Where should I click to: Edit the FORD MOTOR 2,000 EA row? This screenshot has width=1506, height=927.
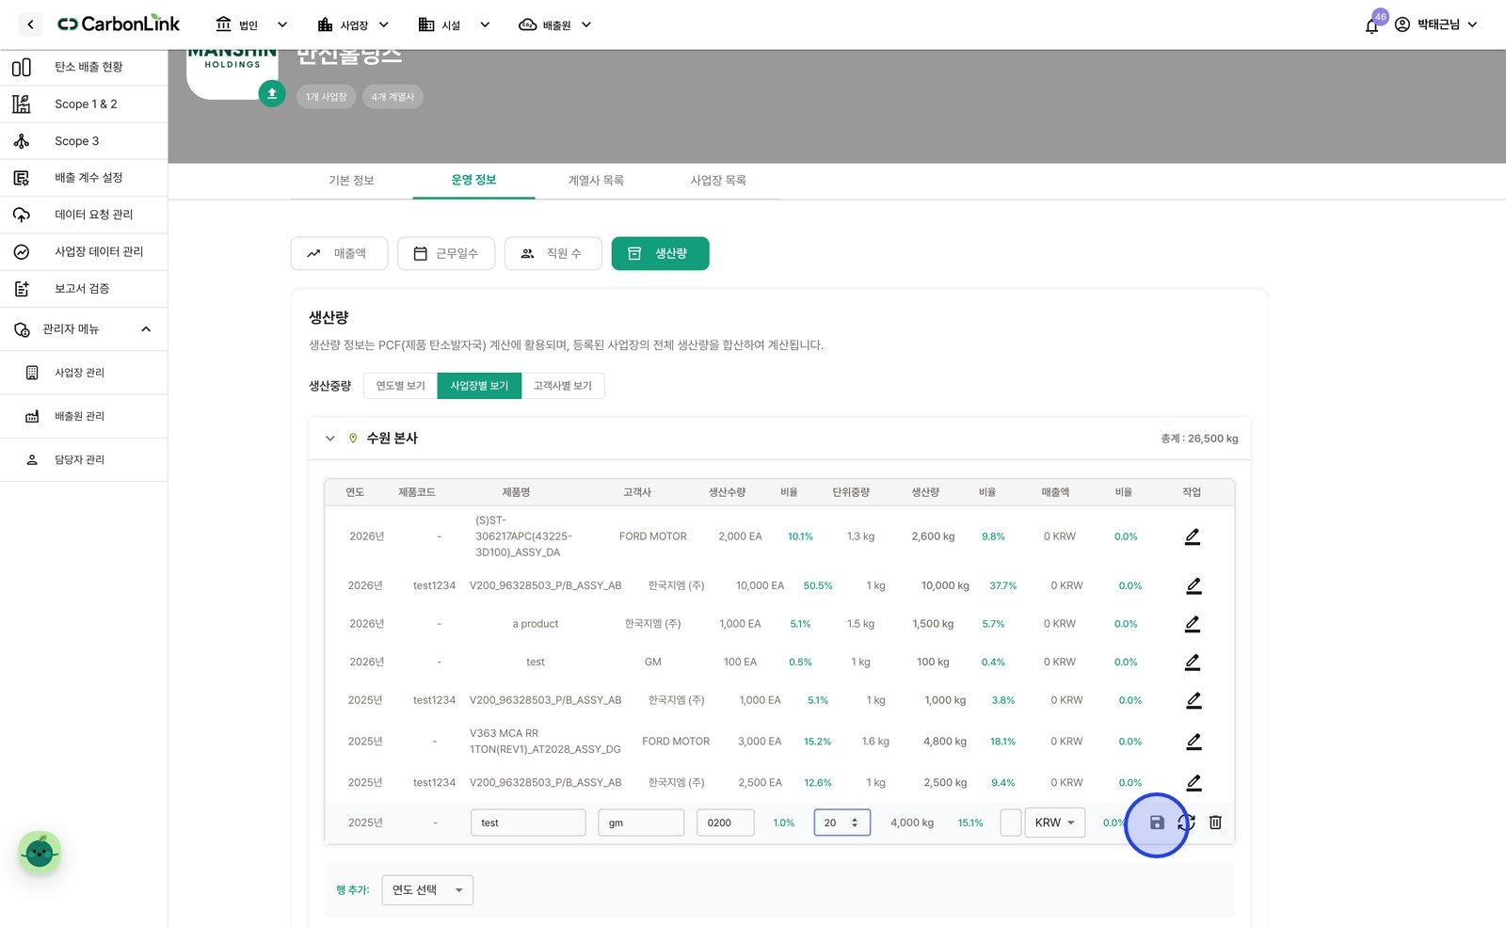pos(1193,536)
